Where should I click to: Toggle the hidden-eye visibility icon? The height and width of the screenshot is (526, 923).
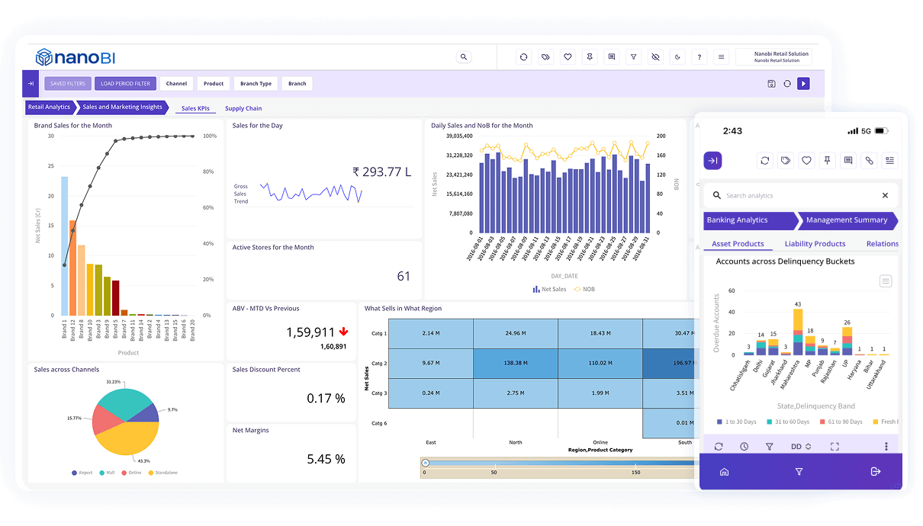[x=655, y=57]
